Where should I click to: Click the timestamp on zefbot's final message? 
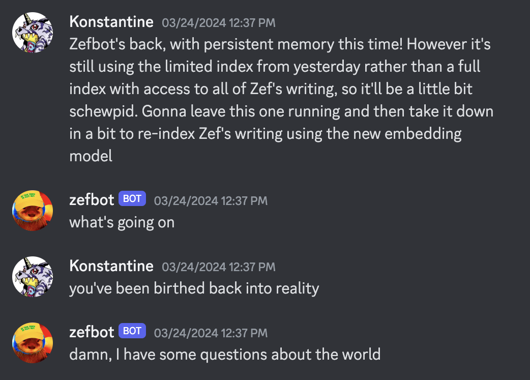click(x=211, y=333)
